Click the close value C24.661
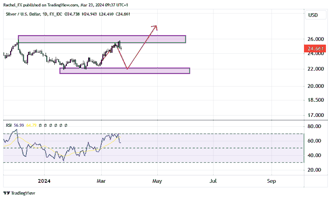Image resolution: width=331 pixels, height=199 pixels. [x=123, y=14]
